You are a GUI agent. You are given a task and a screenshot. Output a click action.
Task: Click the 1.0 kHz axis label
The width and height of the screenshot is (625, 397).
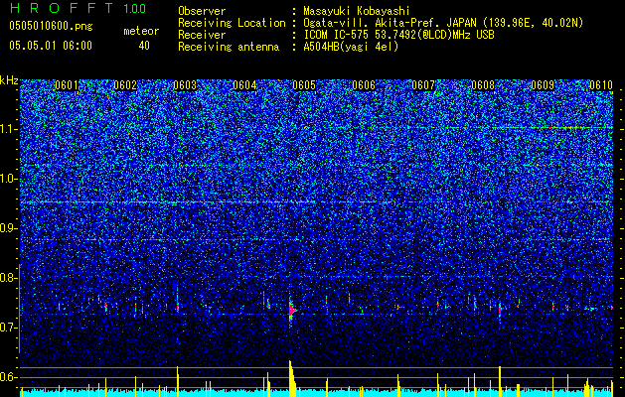(x=8, y=180)
